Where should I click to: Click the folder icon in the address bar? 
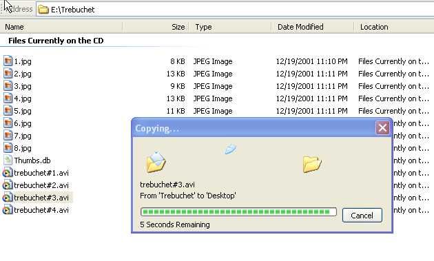click(x=43, y=10)
